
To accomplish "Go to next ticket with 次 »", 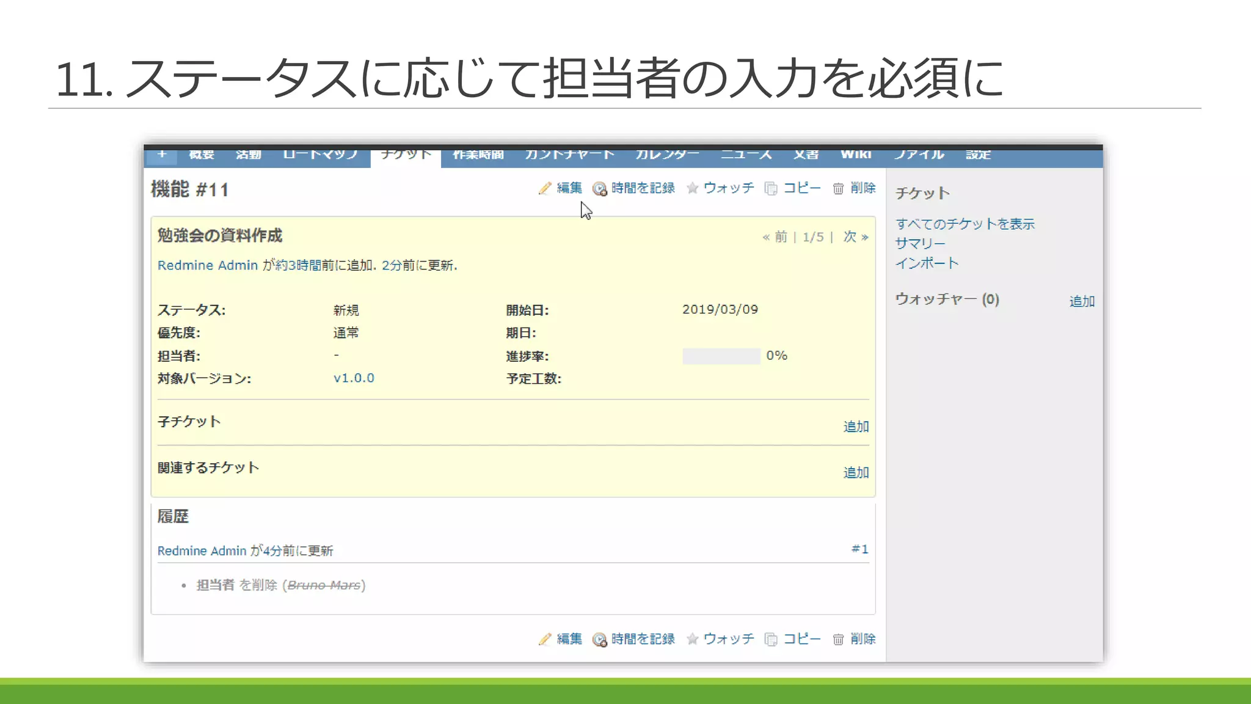I will (x=856, y=237).
